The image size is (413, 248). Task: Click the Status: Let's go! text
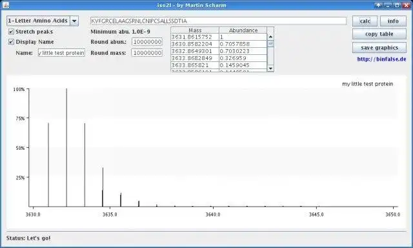click(x=28, y=238)
